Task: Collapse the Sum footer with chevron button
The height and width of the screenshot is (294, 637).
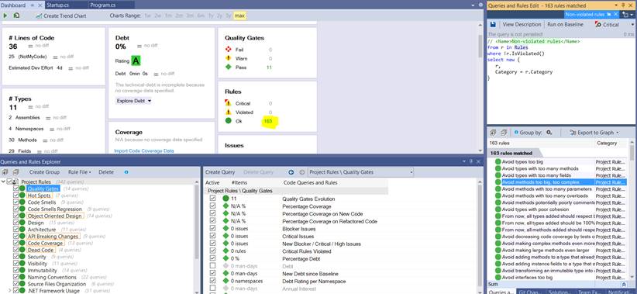Action: point(624,285)
